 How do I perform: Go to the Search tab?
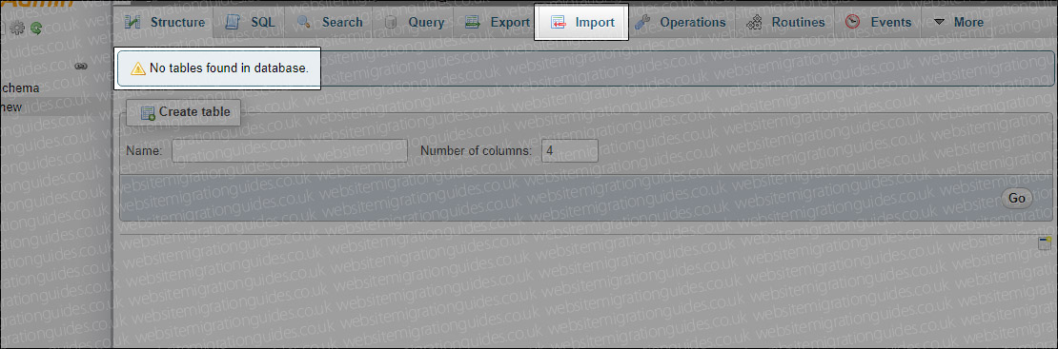(x=330, y=22)
